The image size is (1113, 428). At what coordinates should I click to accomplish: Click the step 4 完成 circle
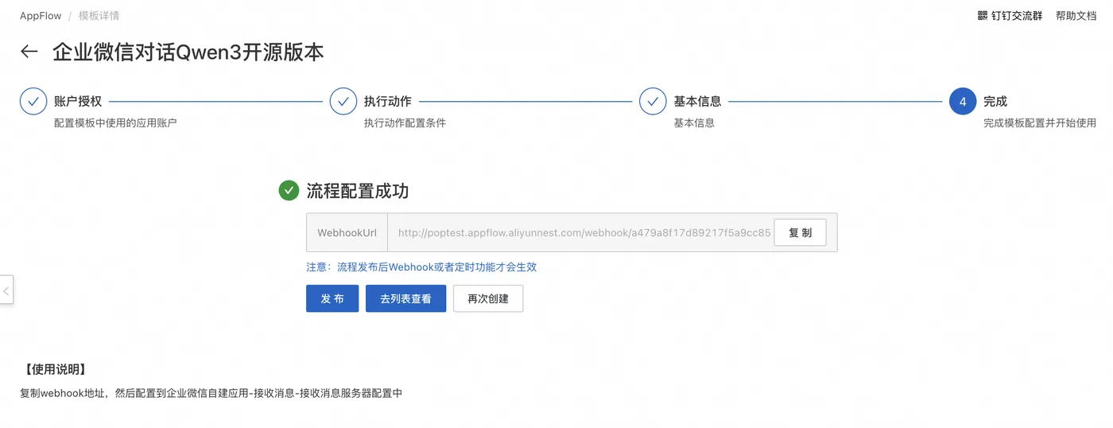963,102
